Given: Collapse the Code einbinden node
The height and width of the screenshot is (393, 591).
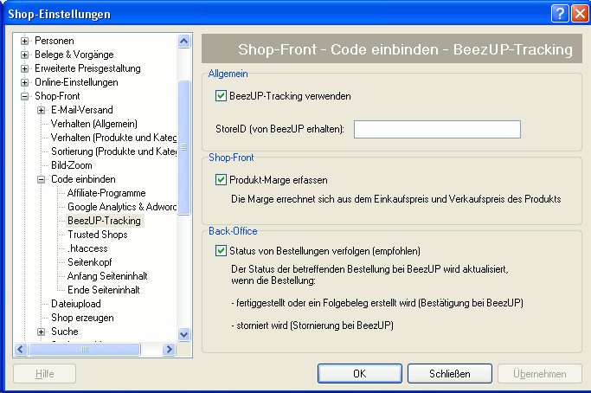Looking at the screenshot, I should tap(41, 179).
